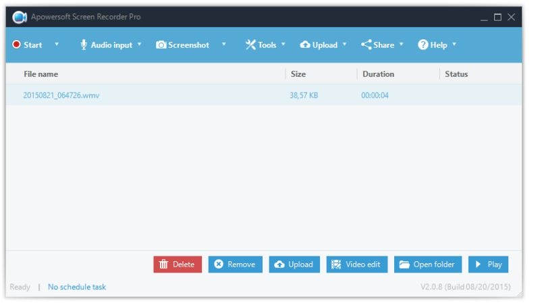Click the V2.0.8 build version text
Viewport: 540px width, 307px height.
pos(466,287)
